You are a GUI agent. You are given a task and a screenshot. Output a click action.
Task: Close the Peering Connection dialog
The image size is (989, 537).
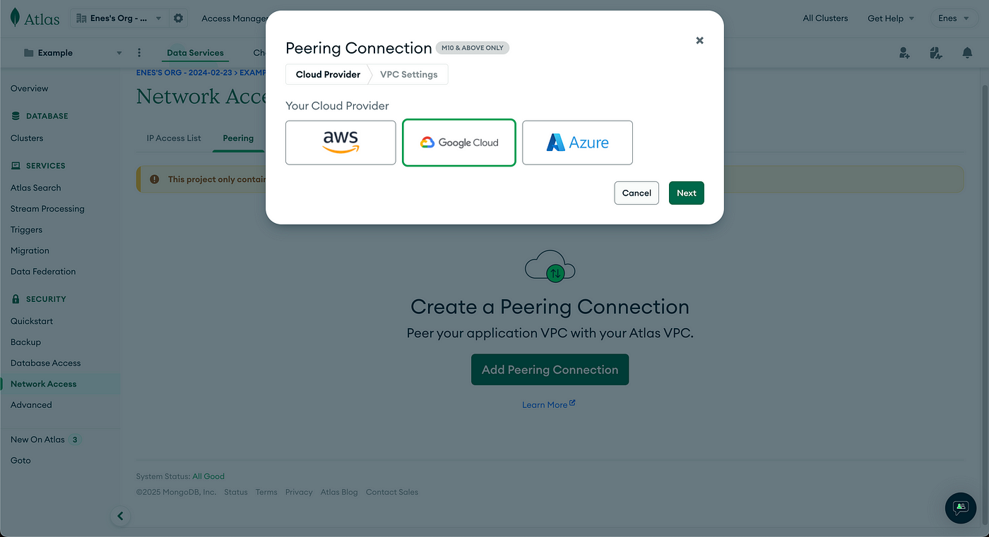coord(699,40)
